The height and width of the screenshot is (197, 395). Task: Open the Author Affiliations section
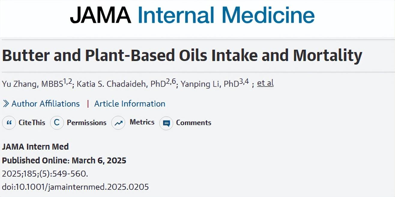point(45,104)
